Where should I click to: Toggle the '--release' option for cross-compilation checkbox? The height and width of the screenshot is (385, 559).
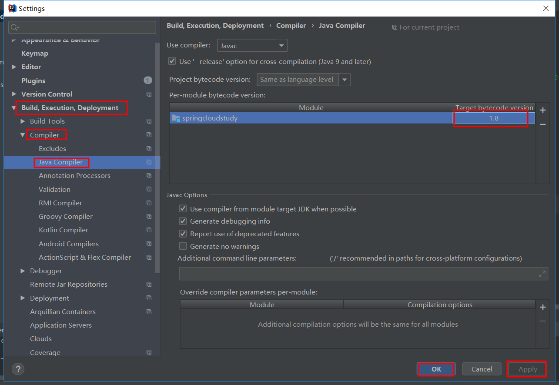click(x=172, y=61)
